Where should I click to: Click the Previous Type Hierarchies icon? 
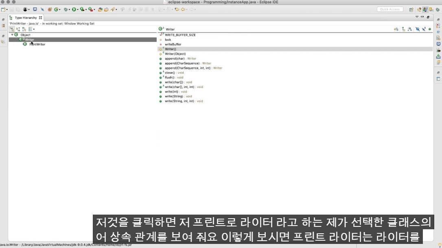pyautogui.click(x=30, y=29)
